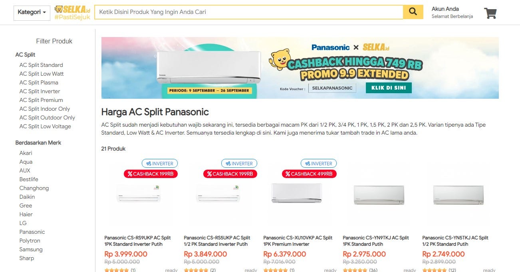The height and width of the screenshot is (272, 520).
Task: Filter by AC Split Low Watt
Action: tap(42, 74)
